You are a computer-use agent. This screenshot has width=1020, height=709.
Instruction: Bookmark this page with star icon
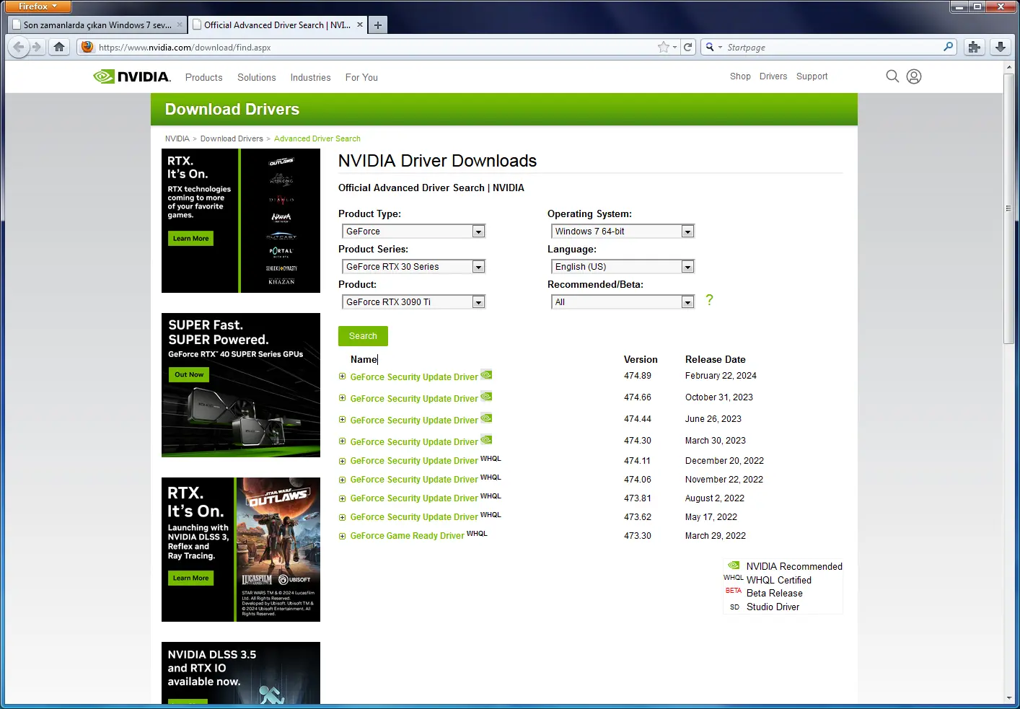(663, 48)
